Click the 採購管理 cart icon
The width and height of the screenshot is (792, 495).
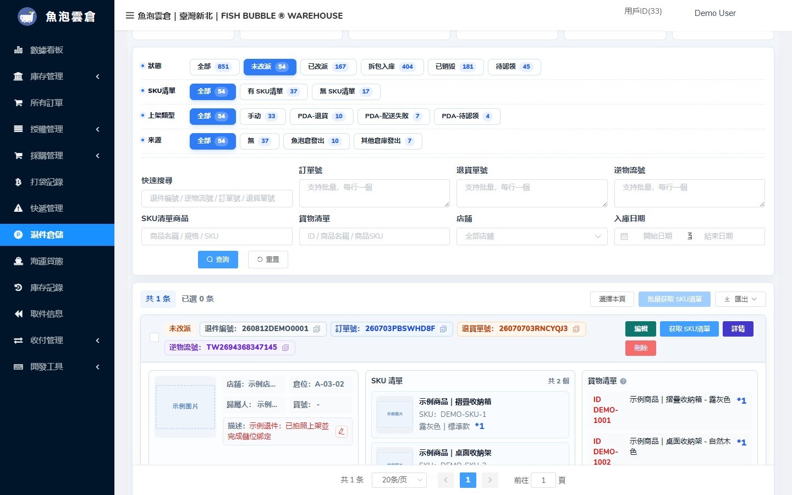[x=18, y=156]
